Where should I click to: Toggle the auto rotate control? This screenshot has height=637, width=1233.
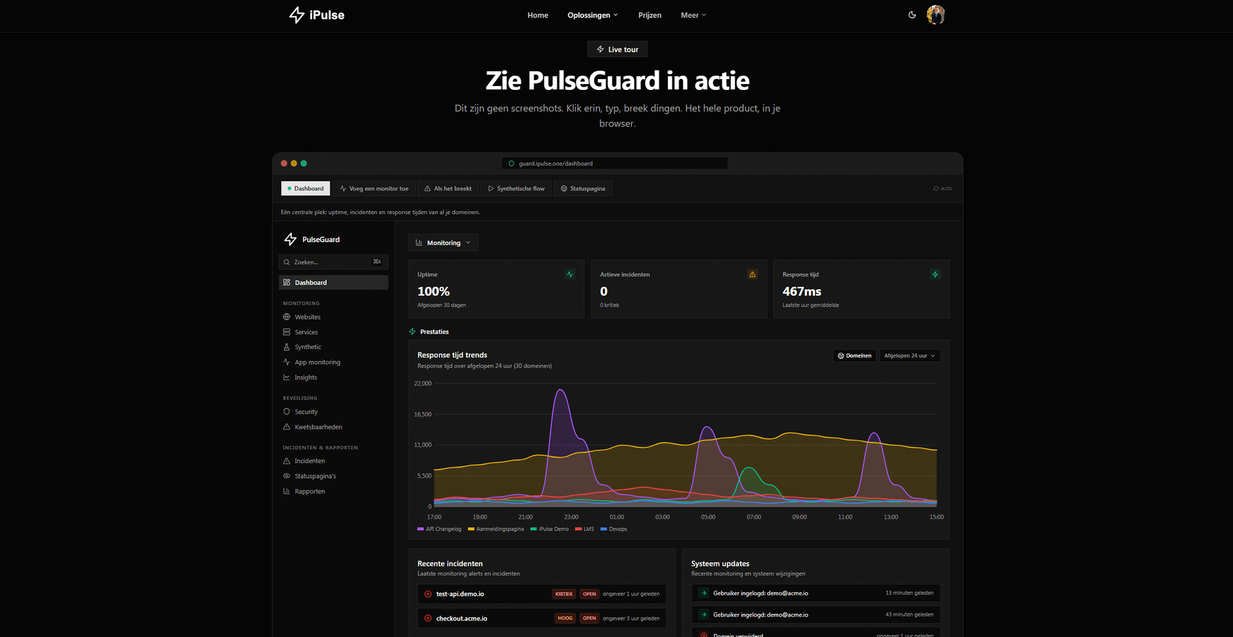[943, 188]
